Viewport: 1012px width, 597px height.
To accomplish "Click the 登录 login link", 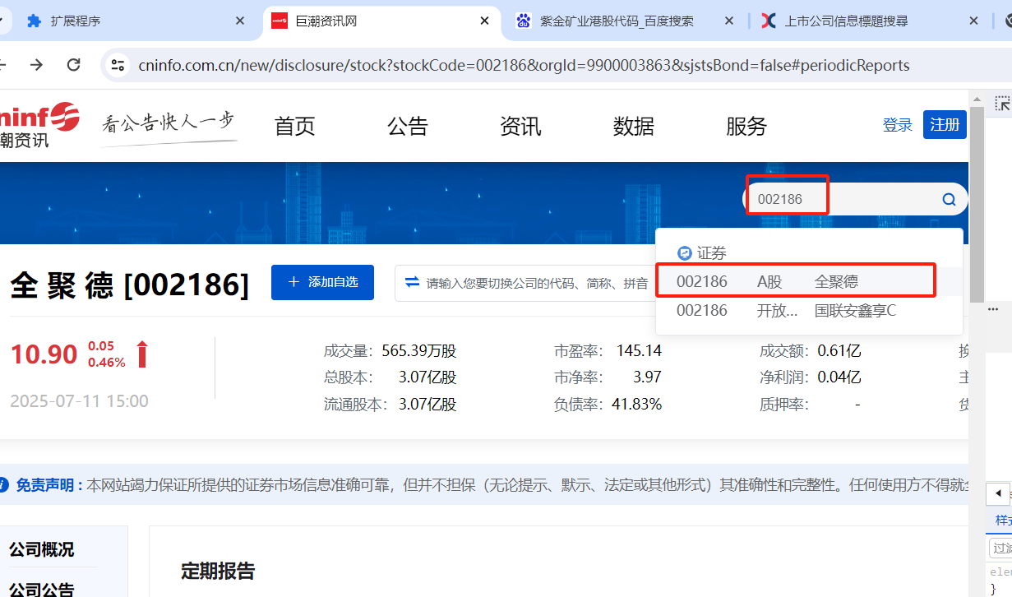I will (897, 125).
